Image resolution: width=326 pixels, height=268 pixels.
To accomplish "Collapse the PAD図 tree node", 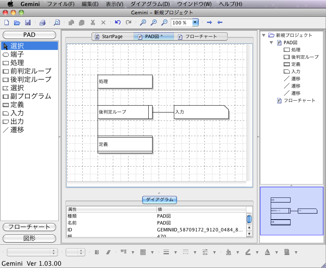I will pyautogui.click(x=271, y=43).
